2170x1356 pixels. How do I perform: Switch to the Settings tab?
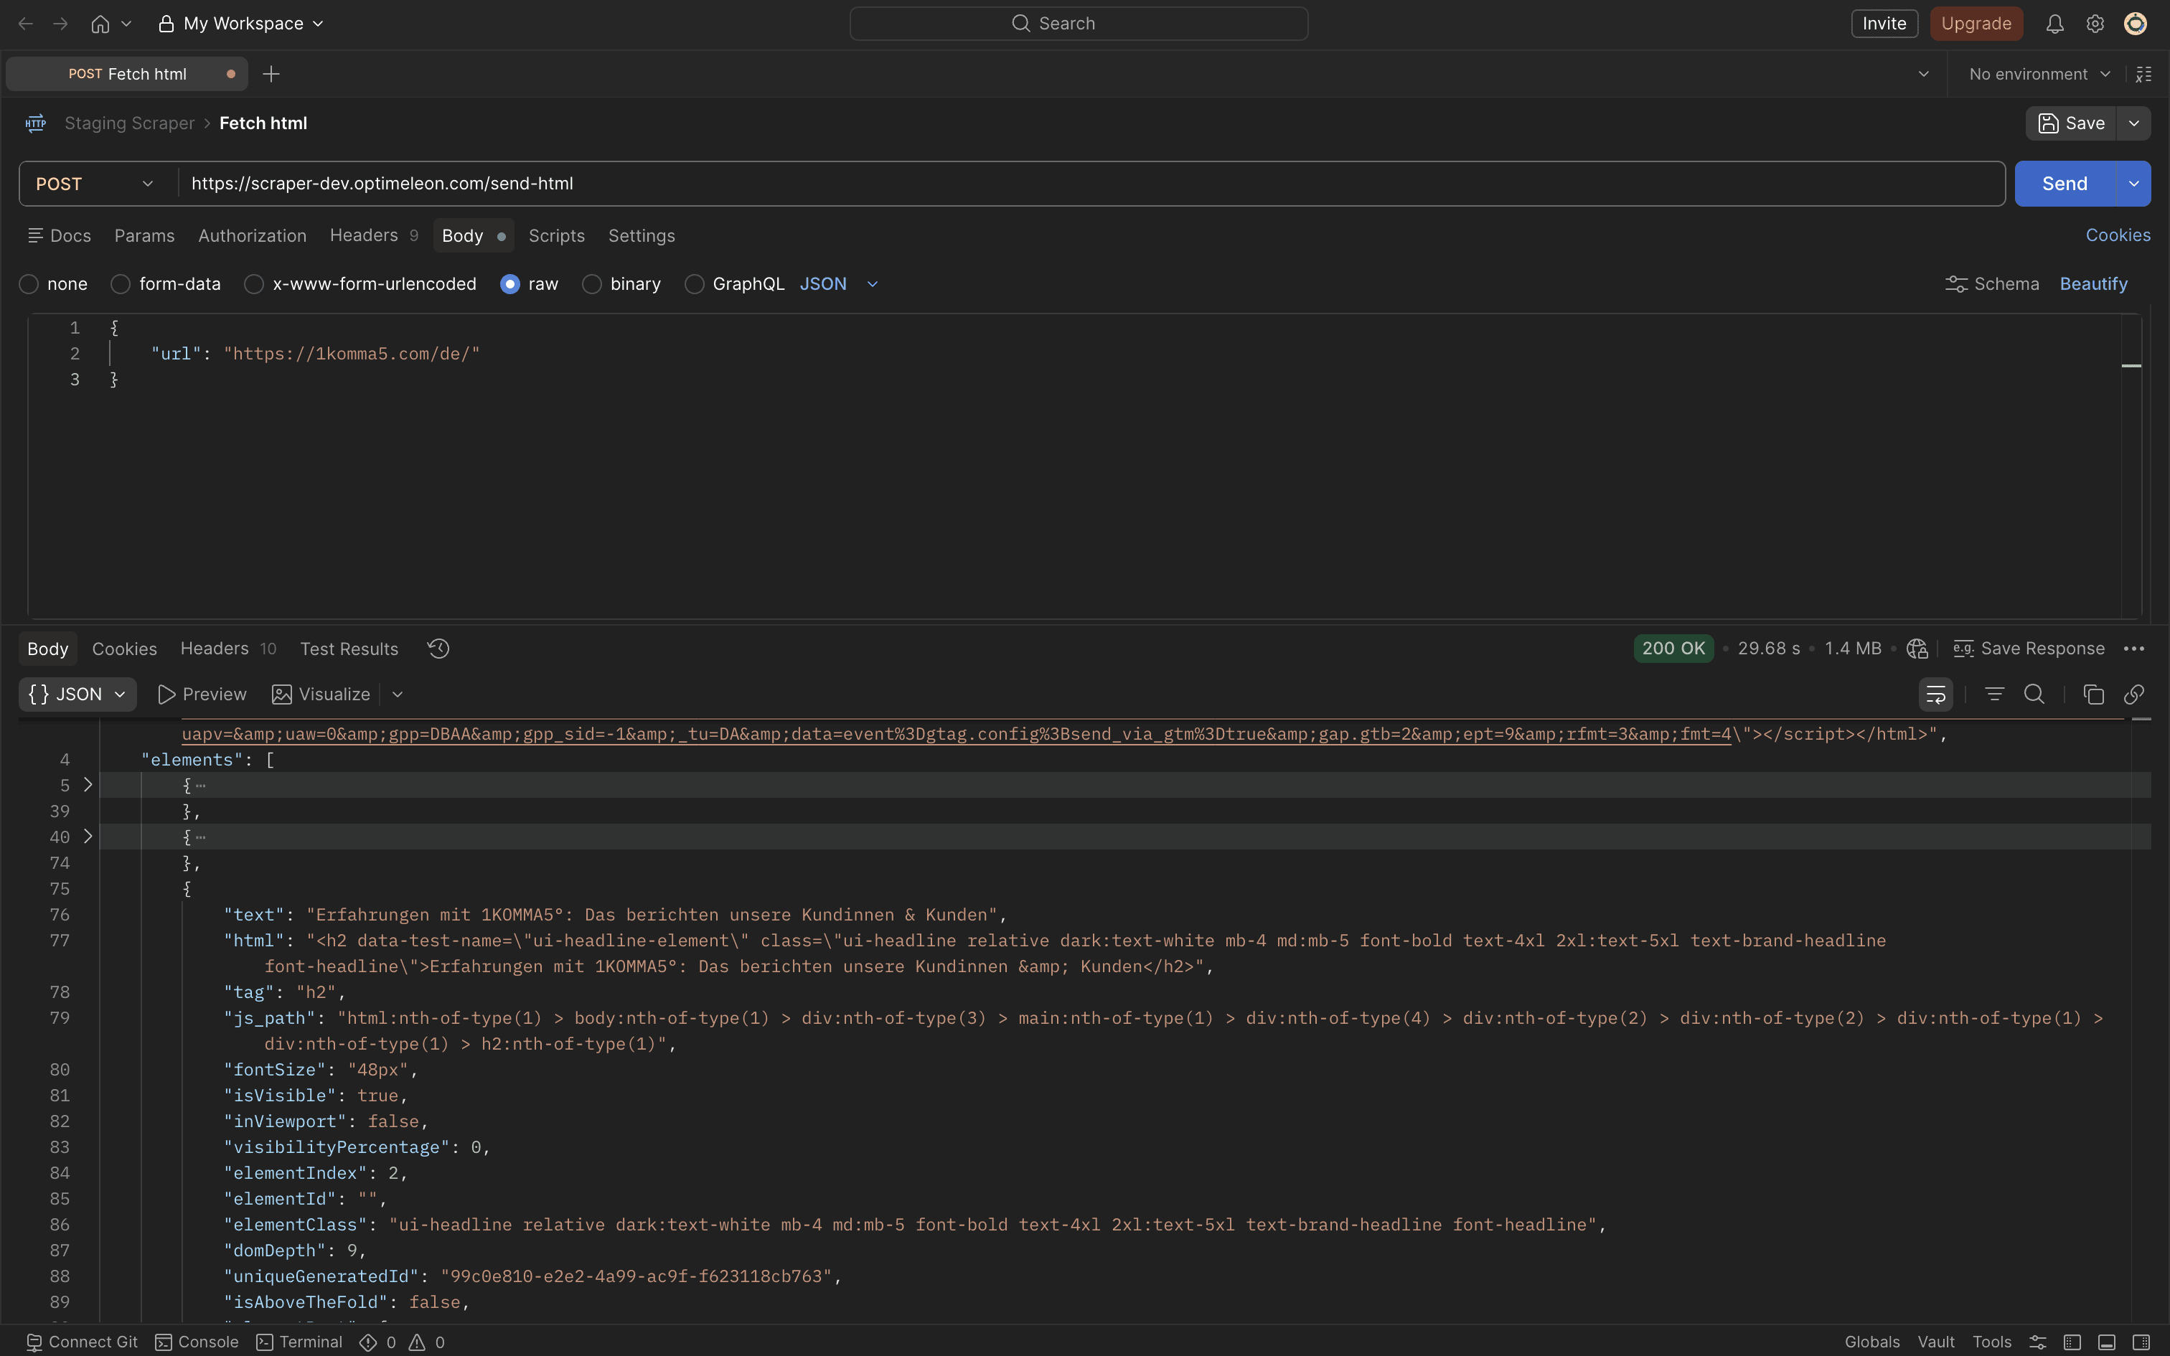(641, 235)
